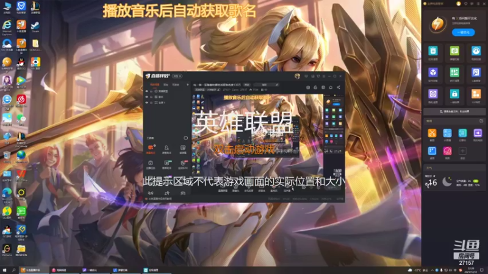Image resolution: width=488 pixels, height=274 pixels.
Task: Launch the teal notepad shortcut
Action: [462, 135]
